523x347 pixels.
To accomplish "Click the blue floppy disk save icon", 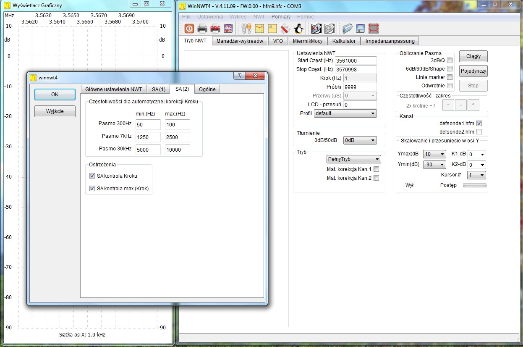I will 360,29.
